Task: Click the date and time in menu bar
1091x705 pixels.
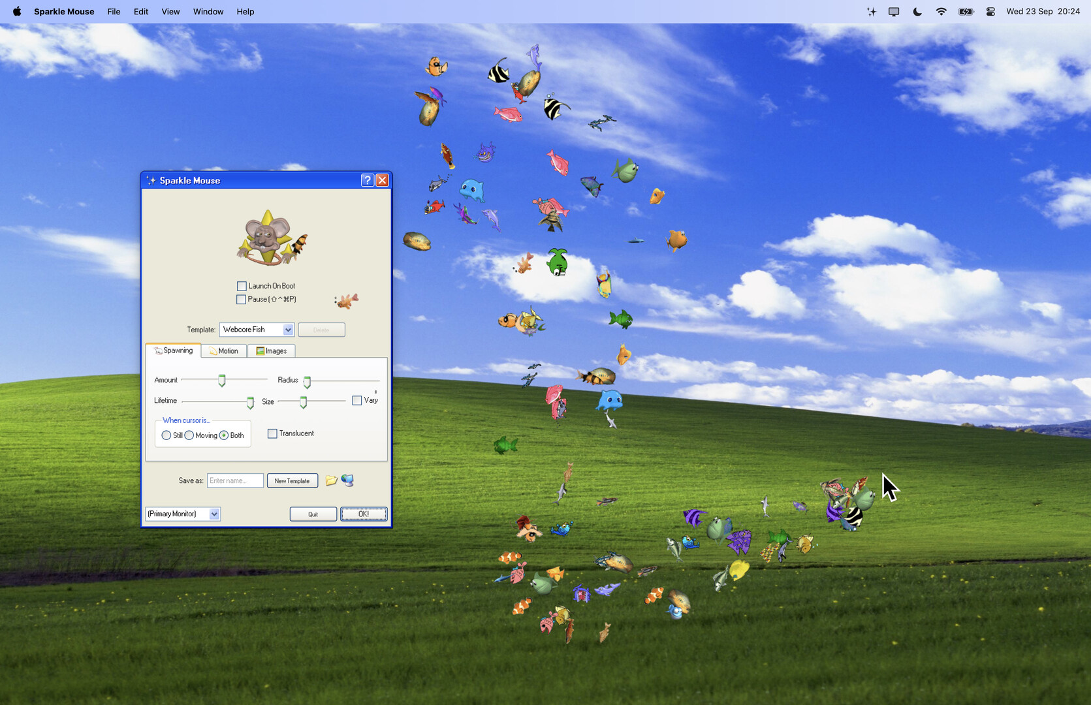Action: [x=1043, y=12]
